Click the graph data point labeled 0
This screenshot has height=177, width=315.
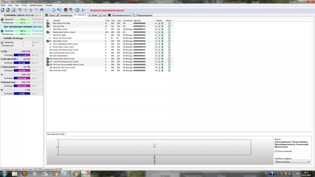tap(155, 145)
